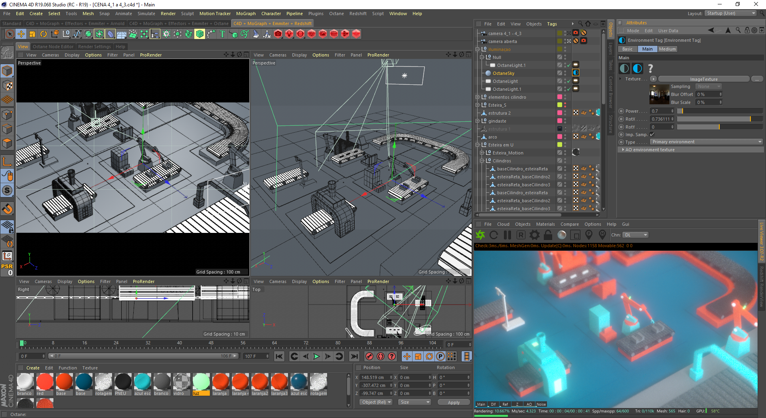The width and height of the screenshot is (766, 418).
Task: Click the magnet snap icon in left sidebar
Action: click(x=7, y=209)
